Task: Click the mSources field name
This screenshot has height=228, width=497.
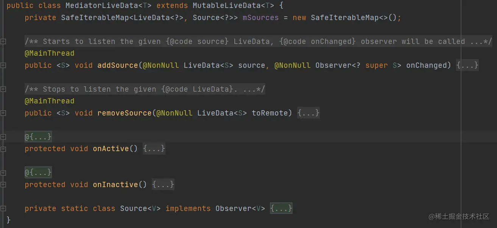Action: click(x=260, y=18)
